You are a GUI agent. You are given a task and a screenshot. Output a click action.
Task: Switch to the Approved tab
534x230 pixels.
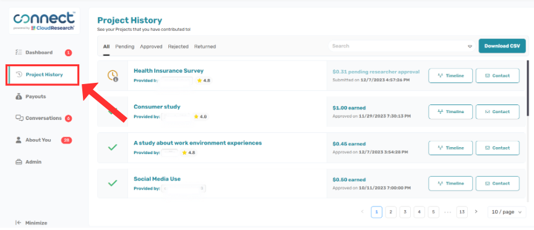coord(151,46)
